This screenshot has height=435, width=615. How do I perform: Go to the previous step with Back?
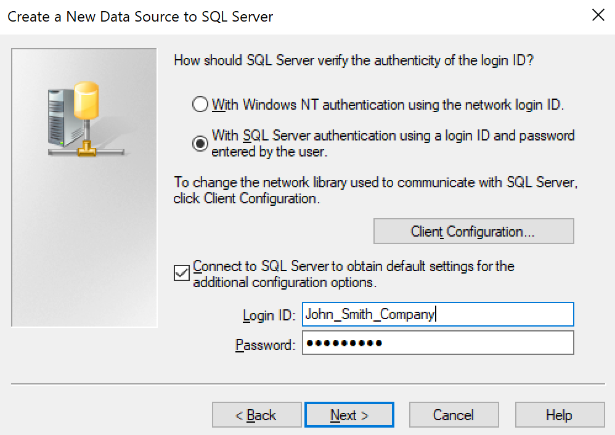click(256, 415)
